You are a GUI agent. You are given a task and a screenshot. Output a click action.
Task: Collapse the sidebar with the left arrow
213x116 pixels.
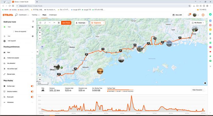(x=38, y=52)
